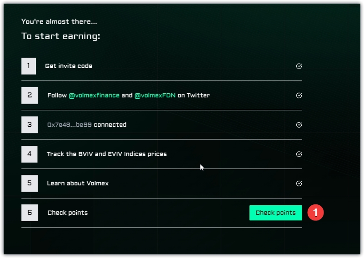Click the Get invite code step label
Screen dimensions: 364x258
click(69, 66)
